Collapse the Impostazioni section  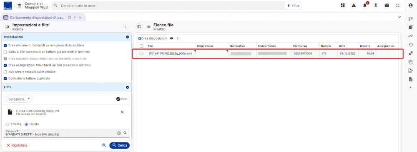127,37
